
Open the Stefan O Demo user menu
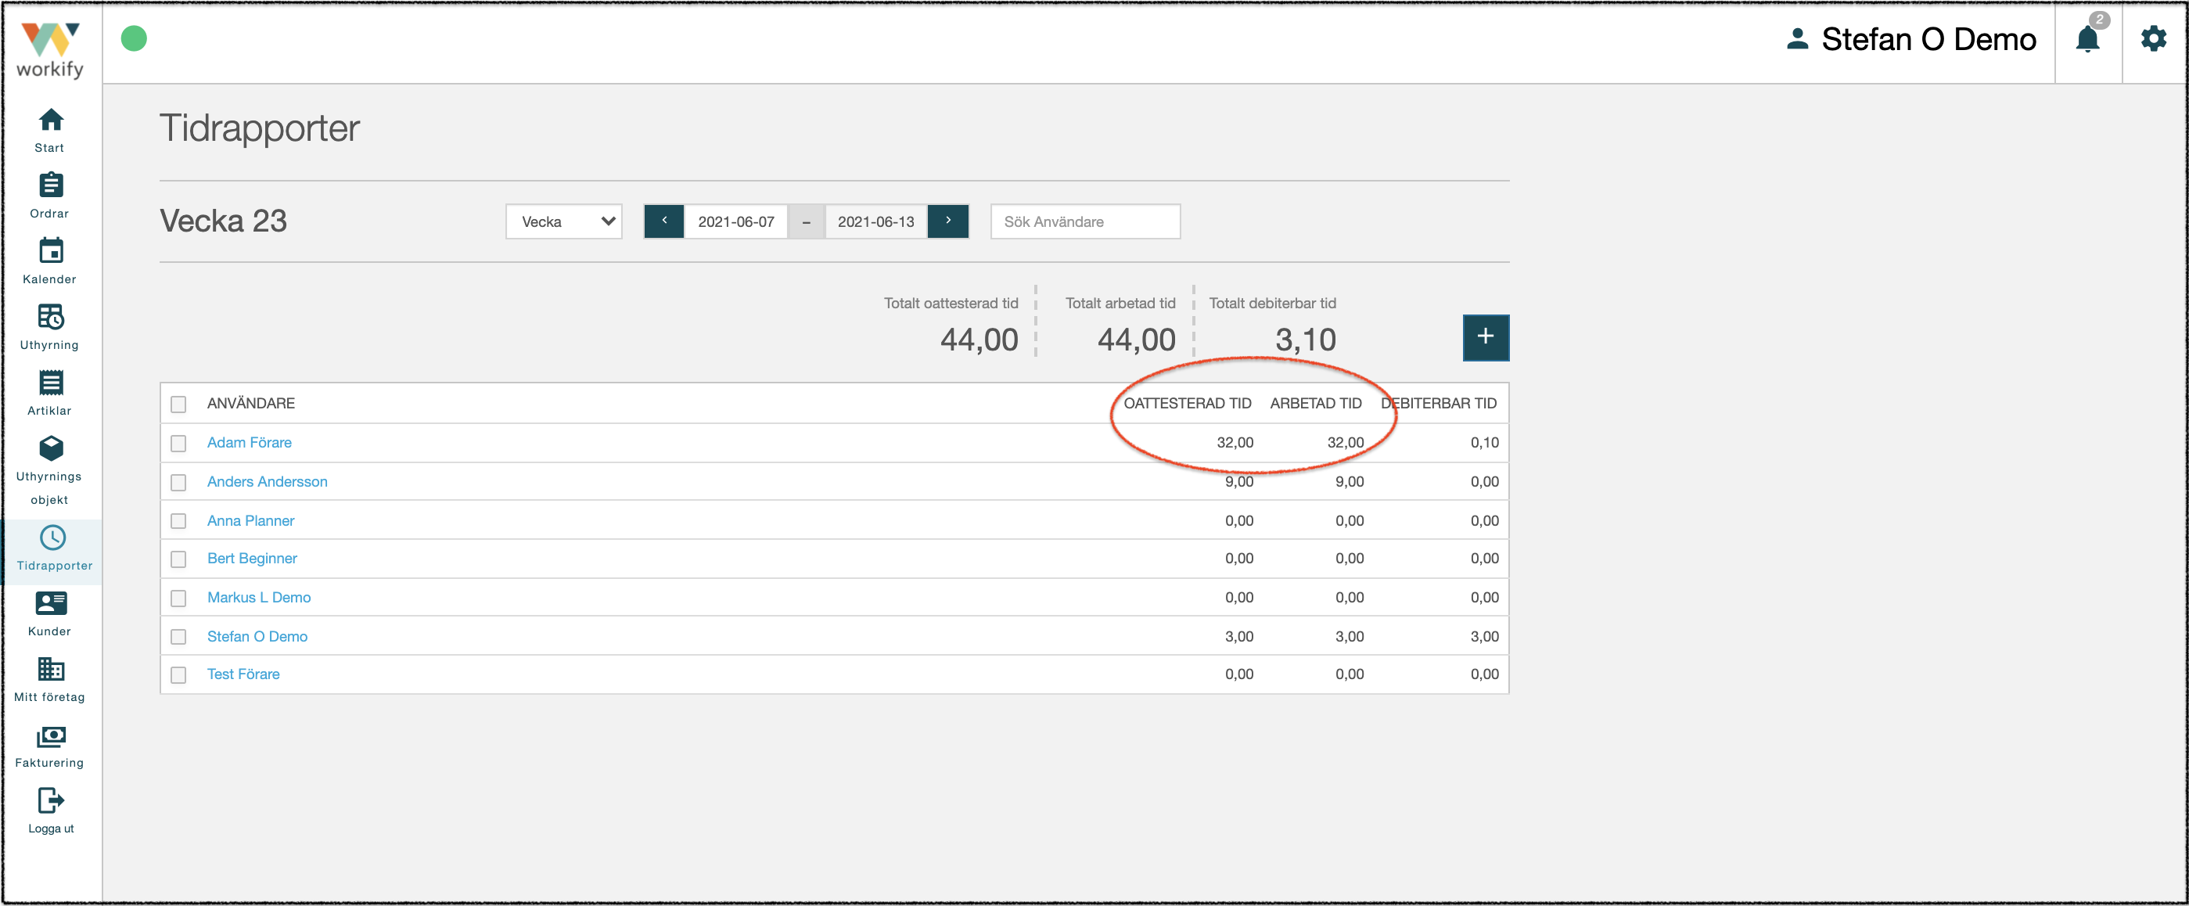[x=1911, y=39]
